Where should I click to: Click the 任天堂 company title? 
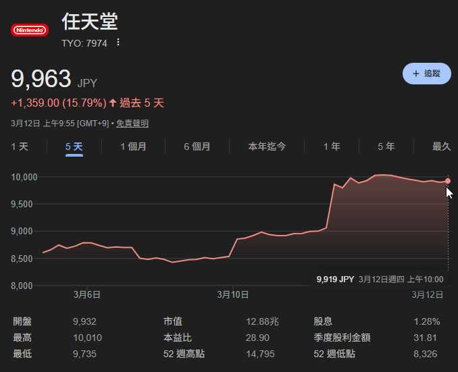(90, 22)
